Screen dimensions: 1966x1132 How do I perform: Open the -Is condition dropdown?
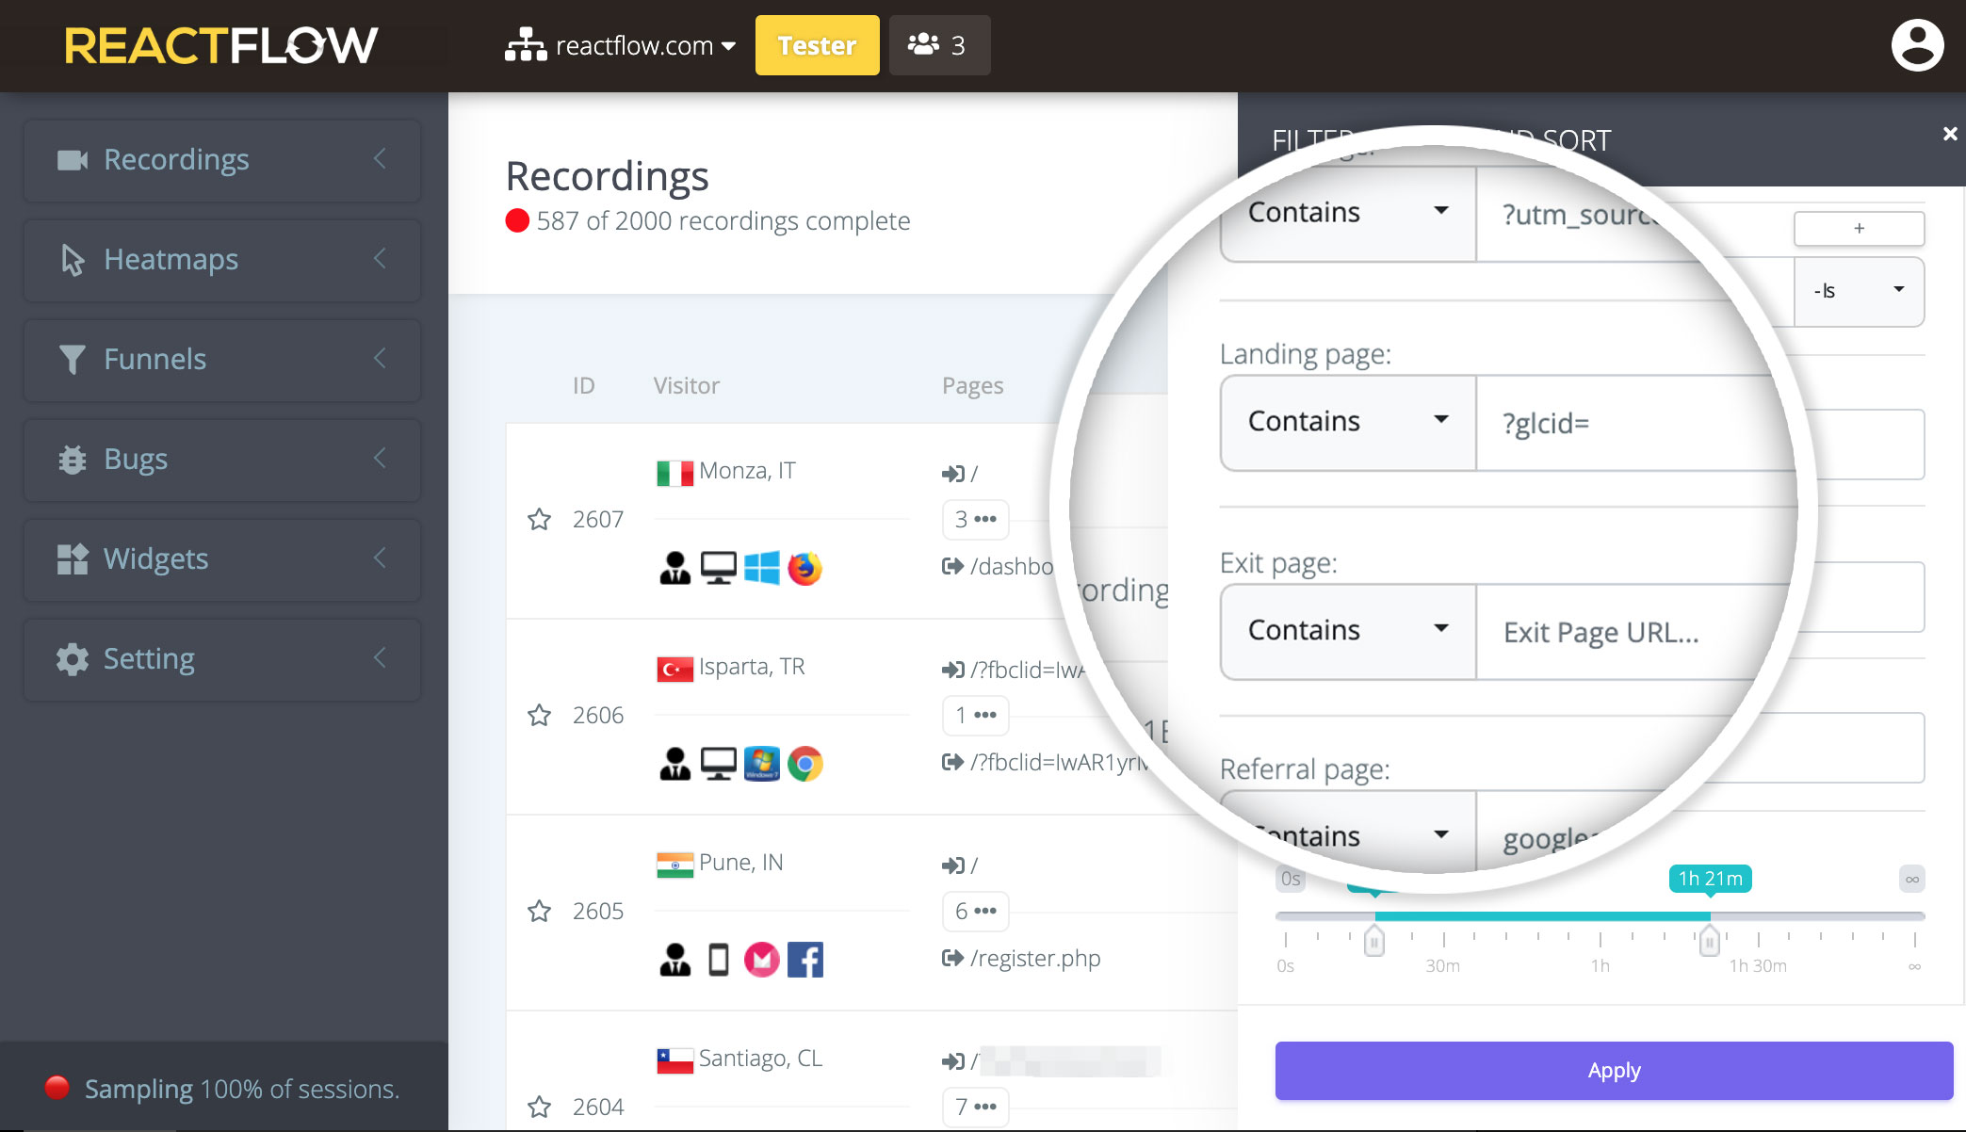pyautogui.click(x=1859, y=291)
